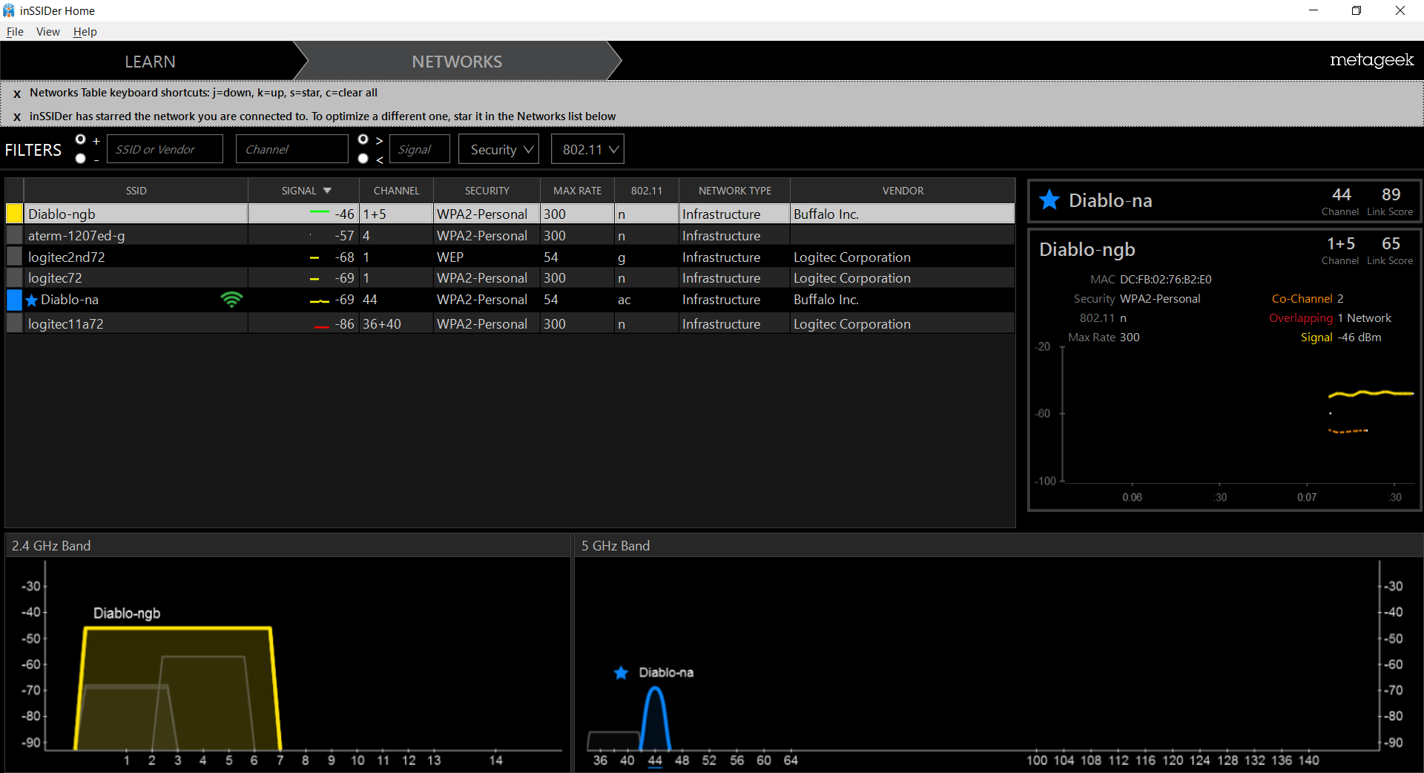
Task: Sort table by CHANNEL column header
Action: pos(397,191)
